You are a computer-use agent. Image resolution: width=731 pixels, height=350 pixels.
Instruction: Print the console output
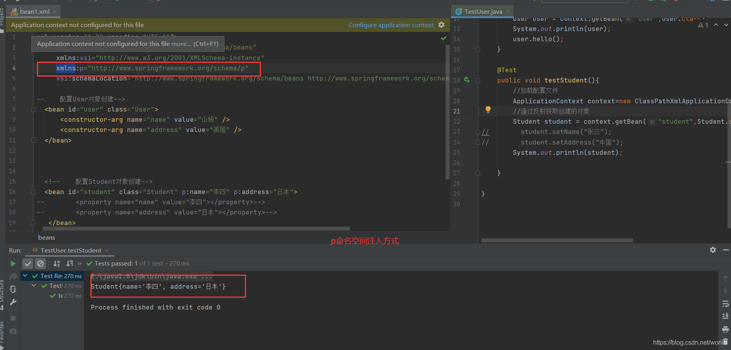pos(725,329)
